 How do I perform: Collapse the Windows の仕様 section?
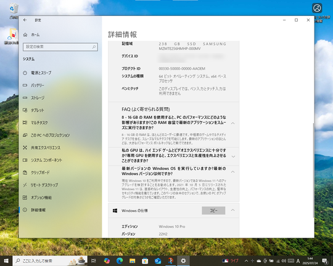tap(232, 210)
